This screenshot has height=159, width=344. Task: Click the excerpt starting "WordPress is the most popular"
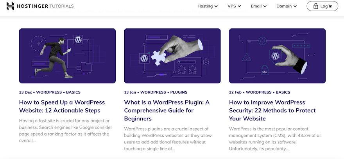(x=275, y=139)
